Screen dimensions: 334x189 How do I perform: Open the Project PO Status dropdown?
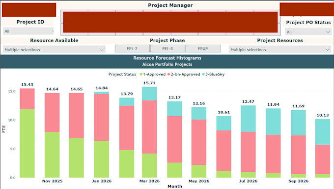click(x=308, y=32)
